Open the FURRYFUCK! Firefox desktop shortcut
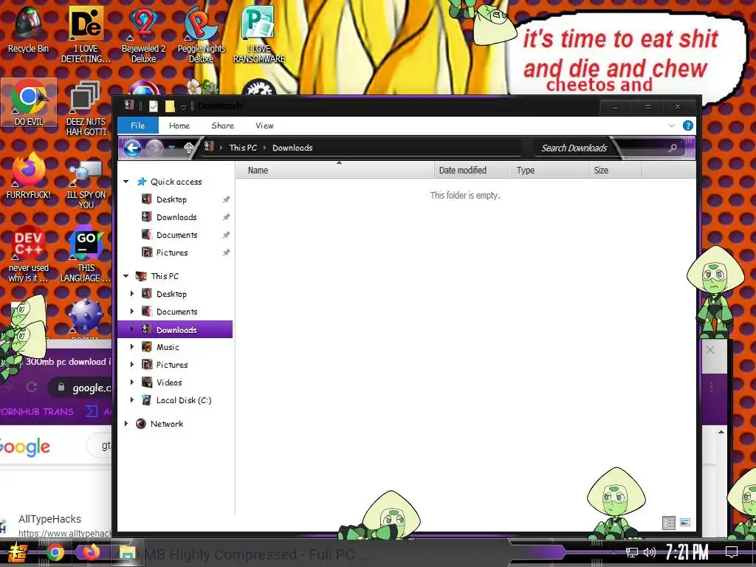This screenshot has width=756, height=567. [x=29, y=176]
